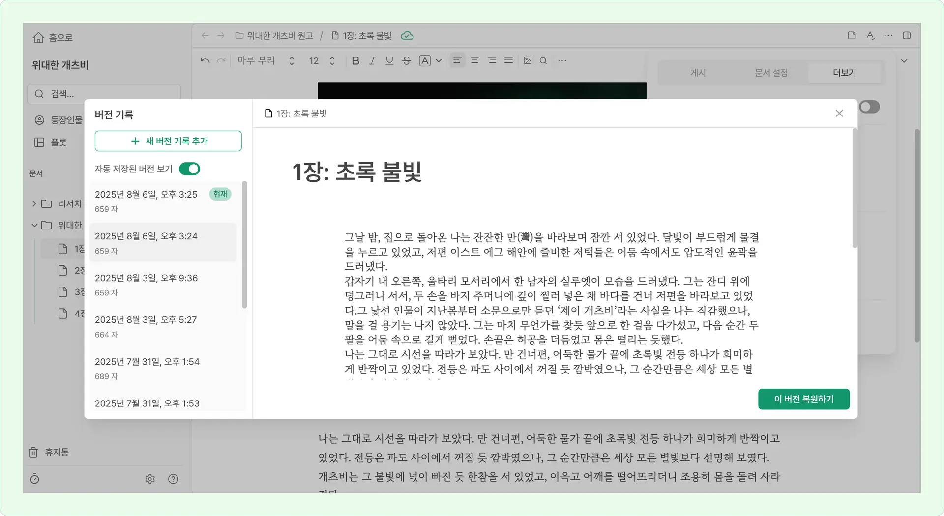The width and height of the screenshot is (944, 516).
Task: Expand the 리서치 folder
Action: coord(34,203)
